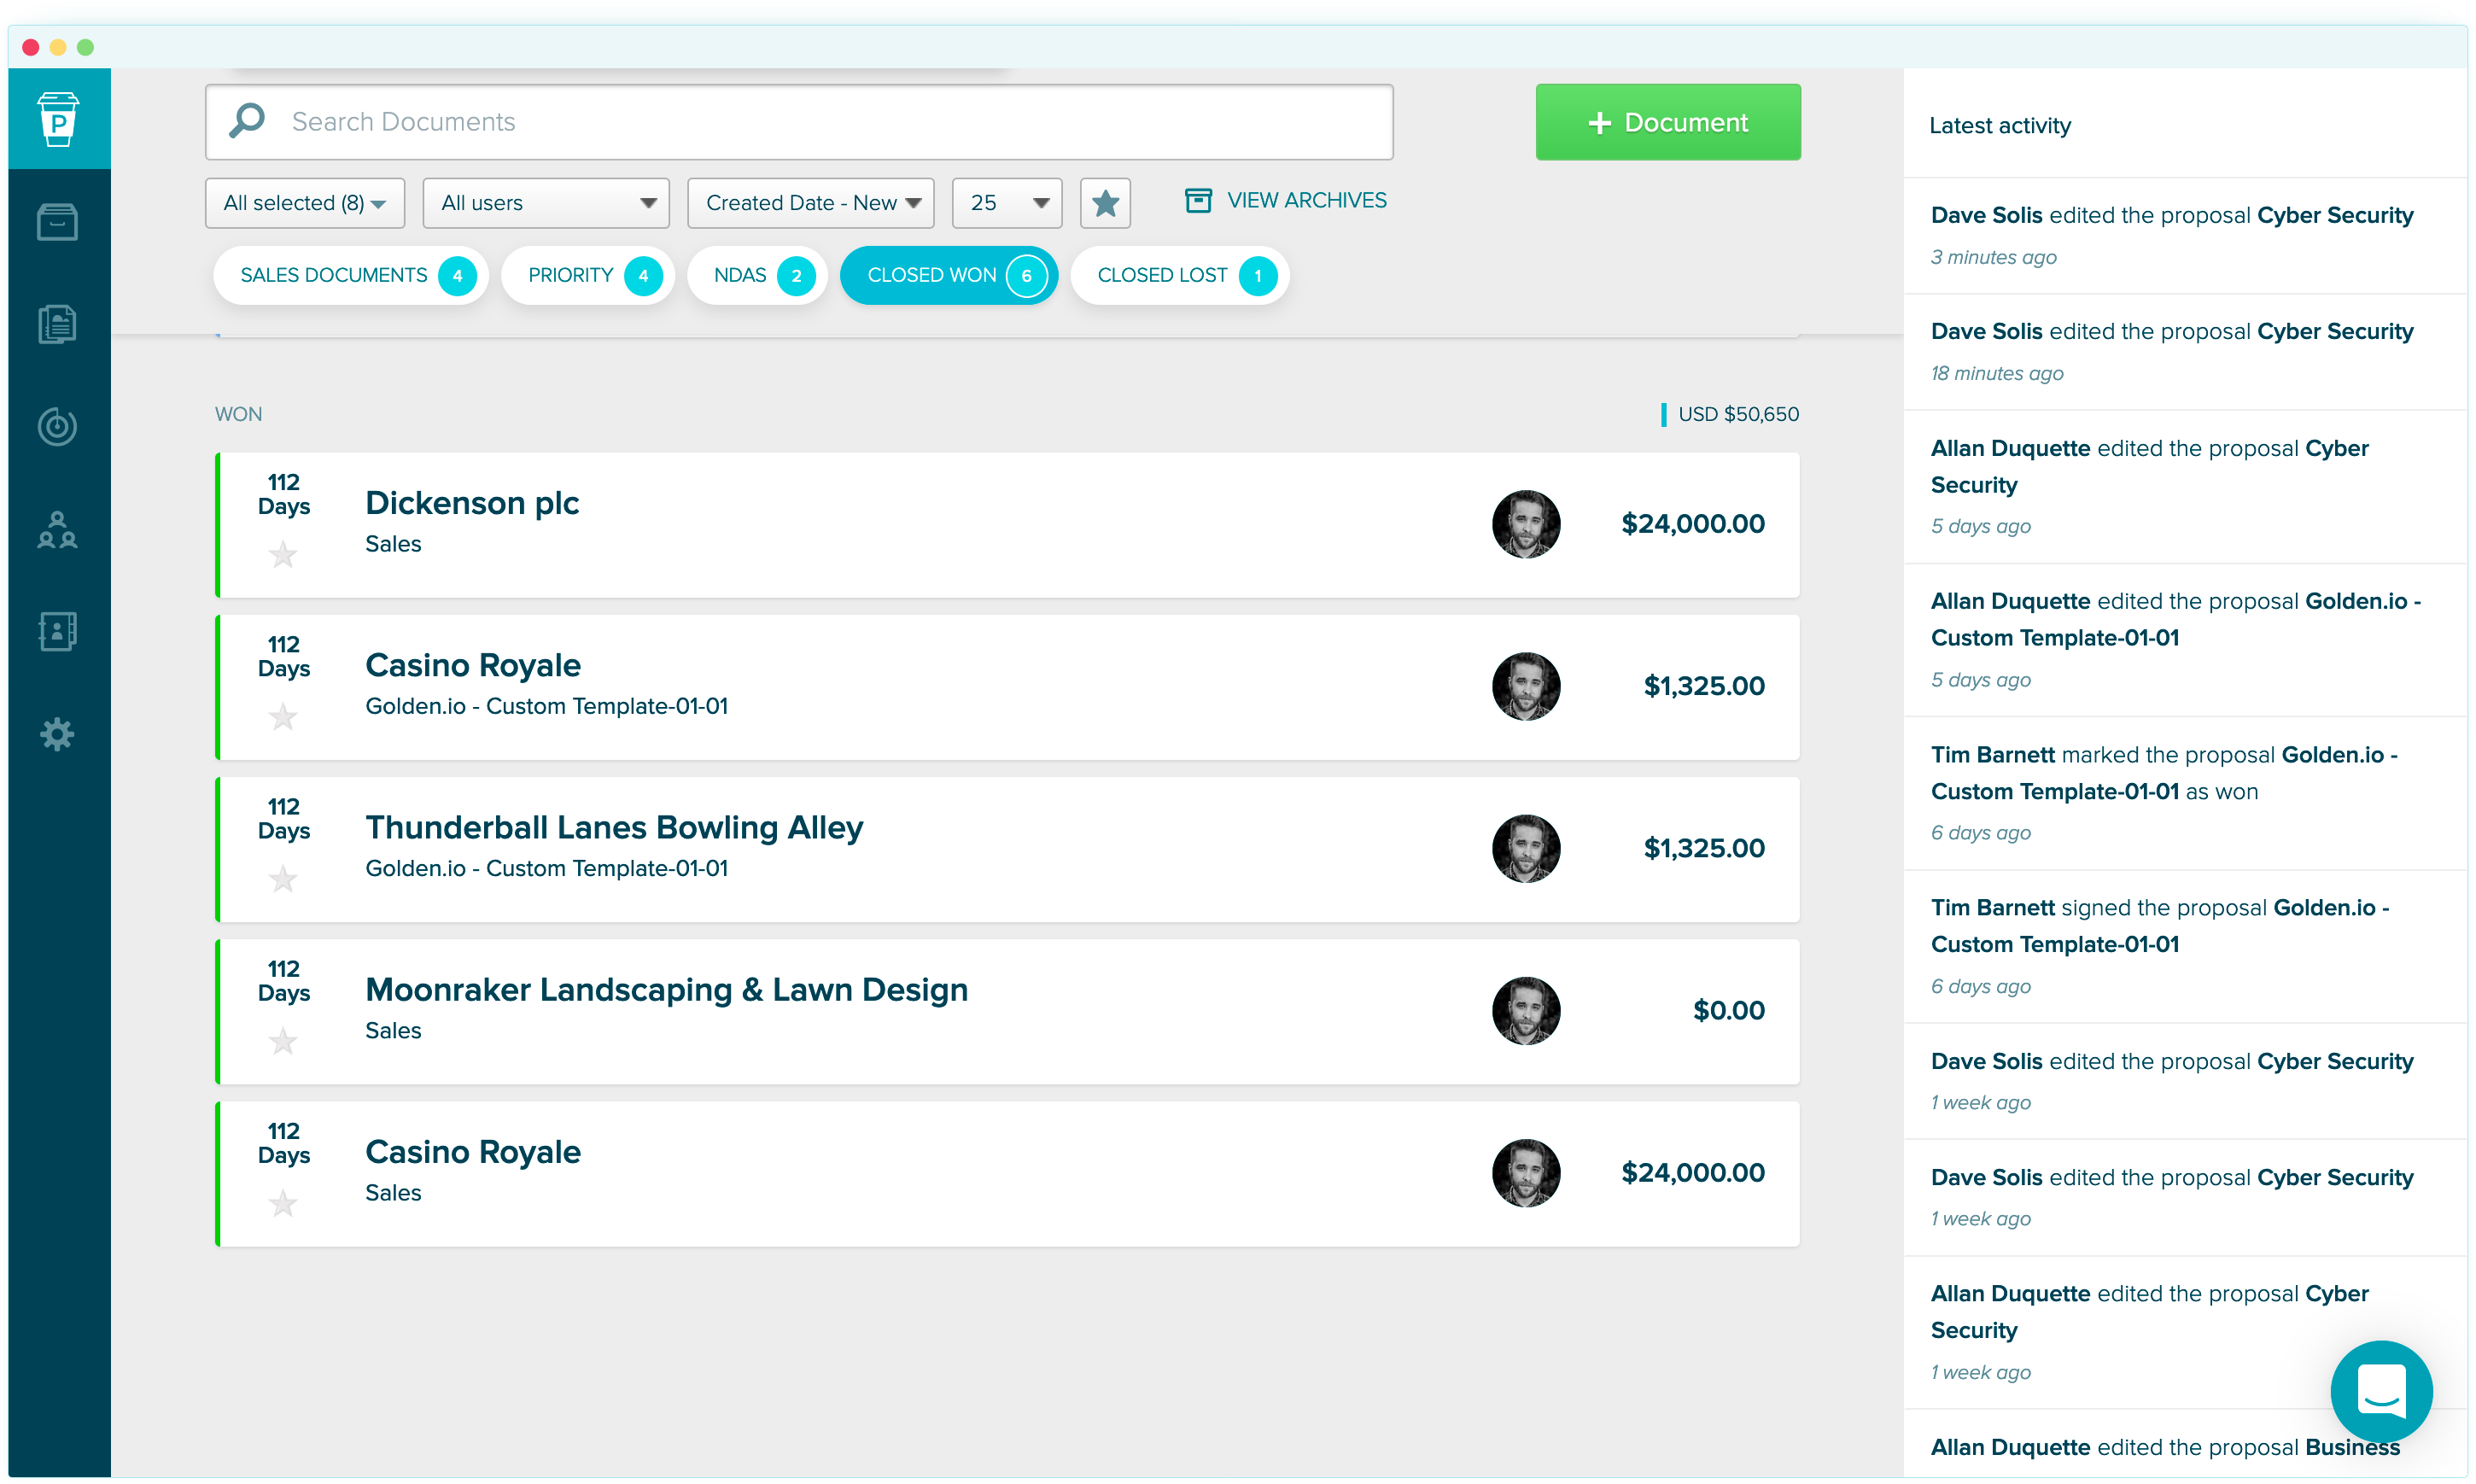Screen dimensions: 2476x1484
Task: Open the Catalog address-book icon in the sidebar
Action: pos(57,631)
